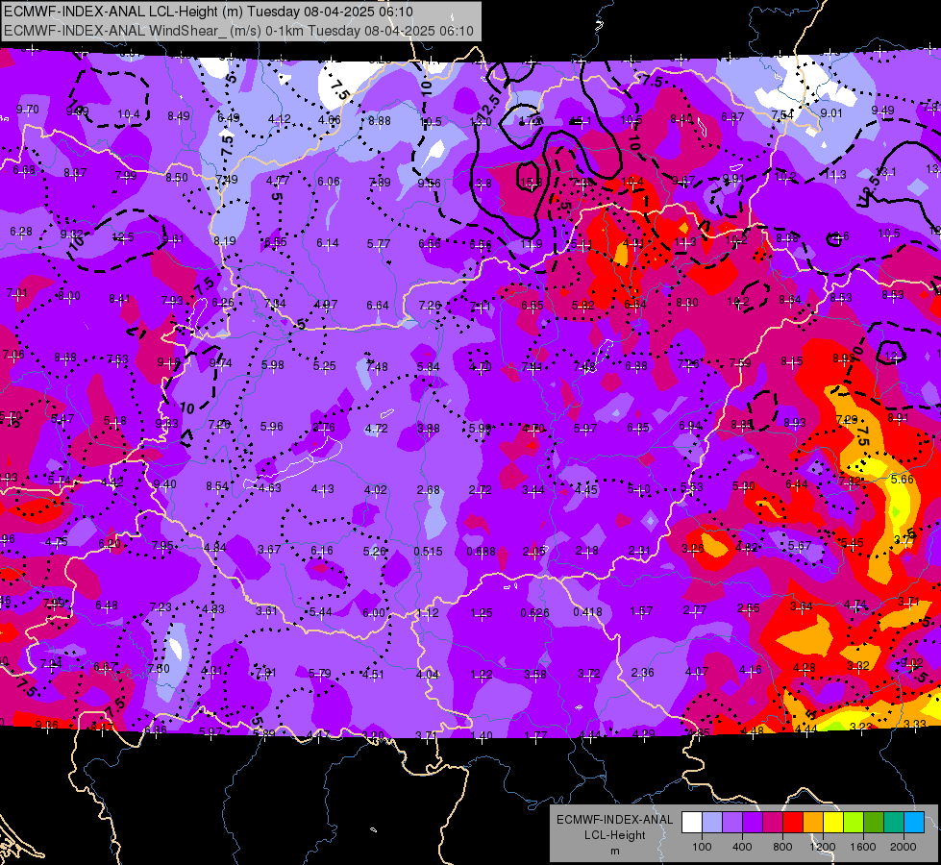Click the grid value 3.58
The image size is (941, 865).
pos(534,674)
